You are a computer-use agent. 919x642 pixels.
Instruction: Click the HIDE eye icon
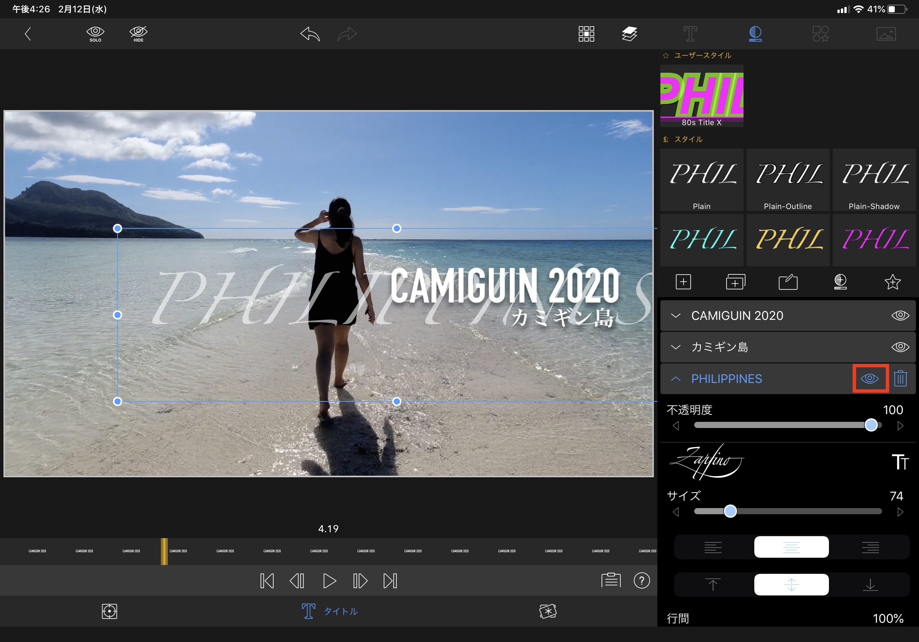(138, 33)
